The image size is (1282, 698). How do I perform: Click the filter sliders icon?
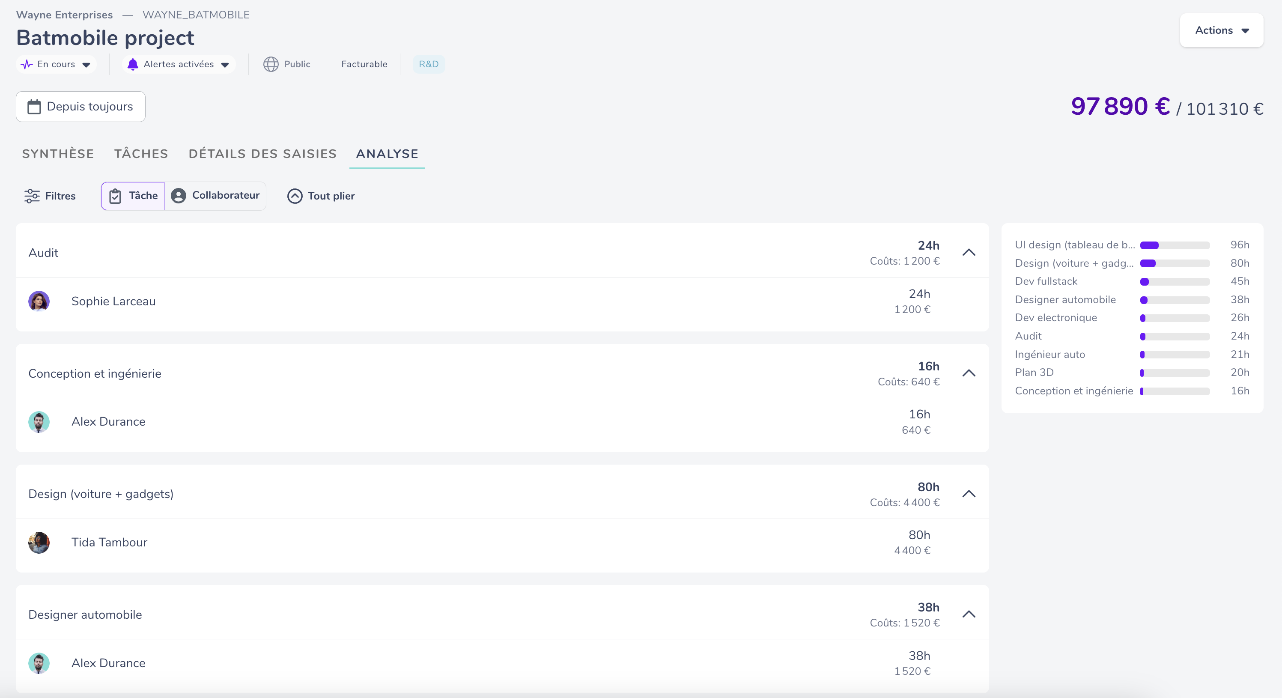[x=32, y=196]
